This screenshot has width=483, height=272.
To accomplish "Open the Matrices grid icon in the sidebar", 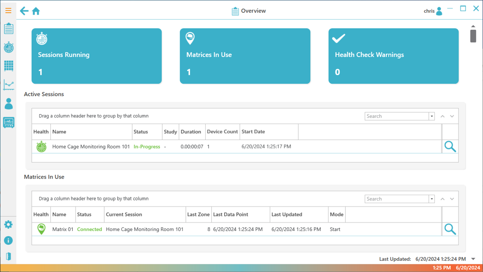I will click(8, 66).
